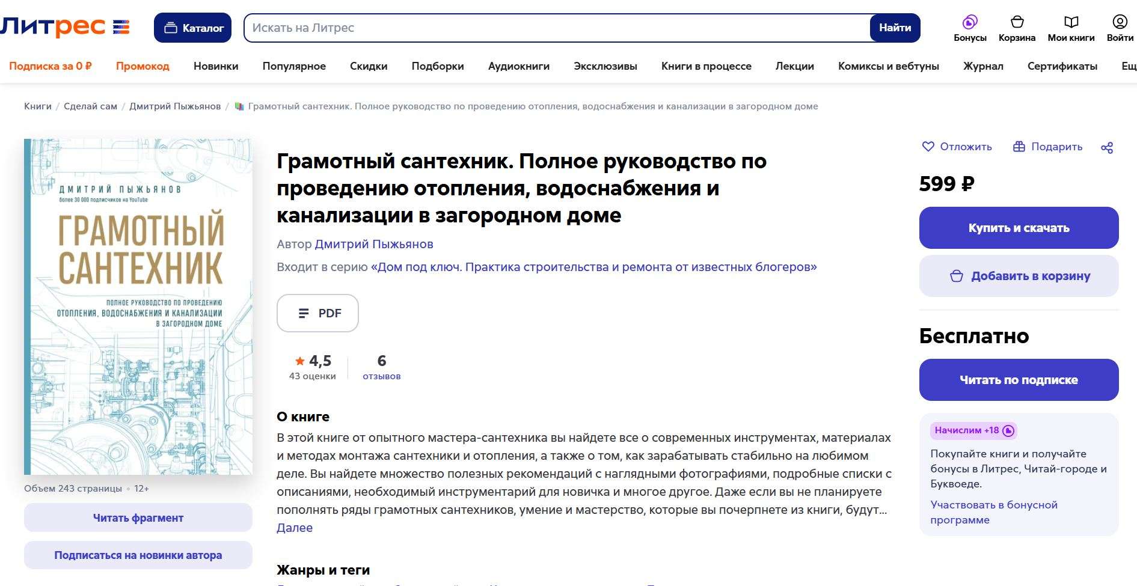
Task: Click the Подарить gift icon
Action: pyautogui.click(x=1019, y=147)
